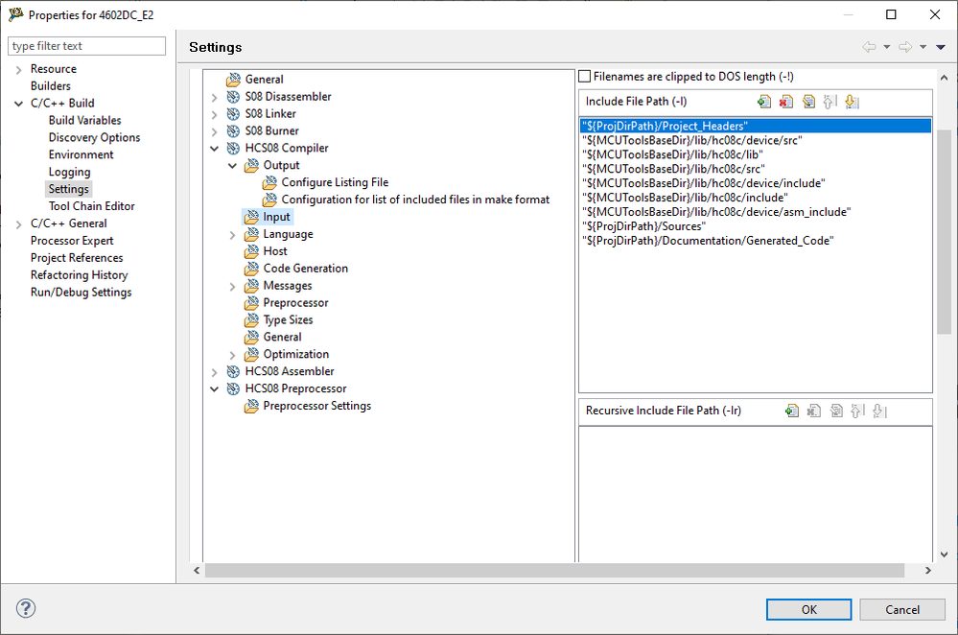958x635 pixels.
Task: Move selected include path down
Action: click(852, 102)
